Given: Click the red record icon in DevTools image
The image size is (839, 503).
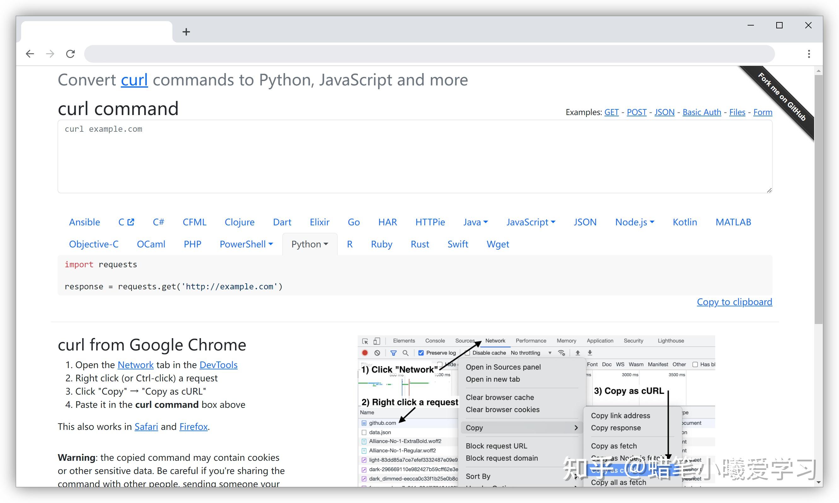Looking at the screenshot, I should click(x=365, y=352).
